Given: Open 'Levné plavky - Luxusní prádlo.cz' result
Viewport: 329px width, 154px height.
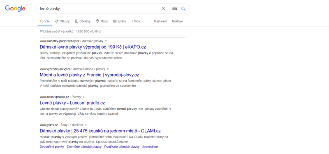Looking at the screenshot, I should click(72, 103).
